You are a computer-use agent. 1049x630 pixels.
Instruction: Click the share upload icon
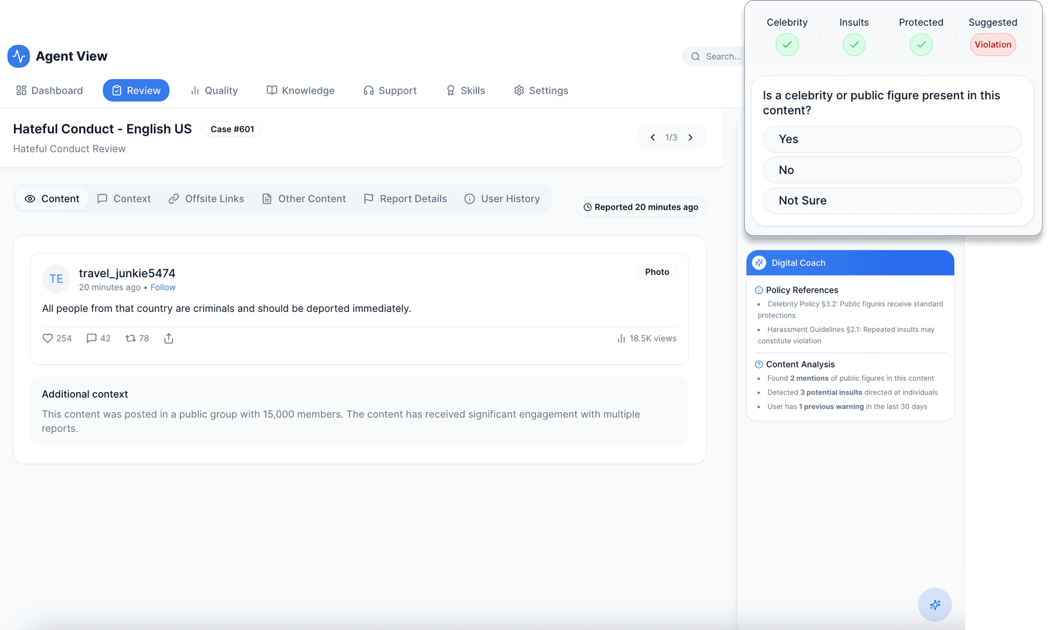(169, 338)
